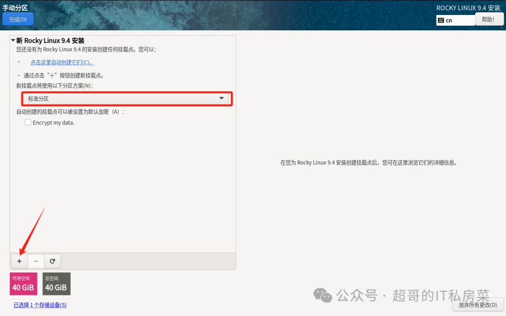Click the + icon to add a mount point
Screen dimensions: 506x316
[19, 261]
